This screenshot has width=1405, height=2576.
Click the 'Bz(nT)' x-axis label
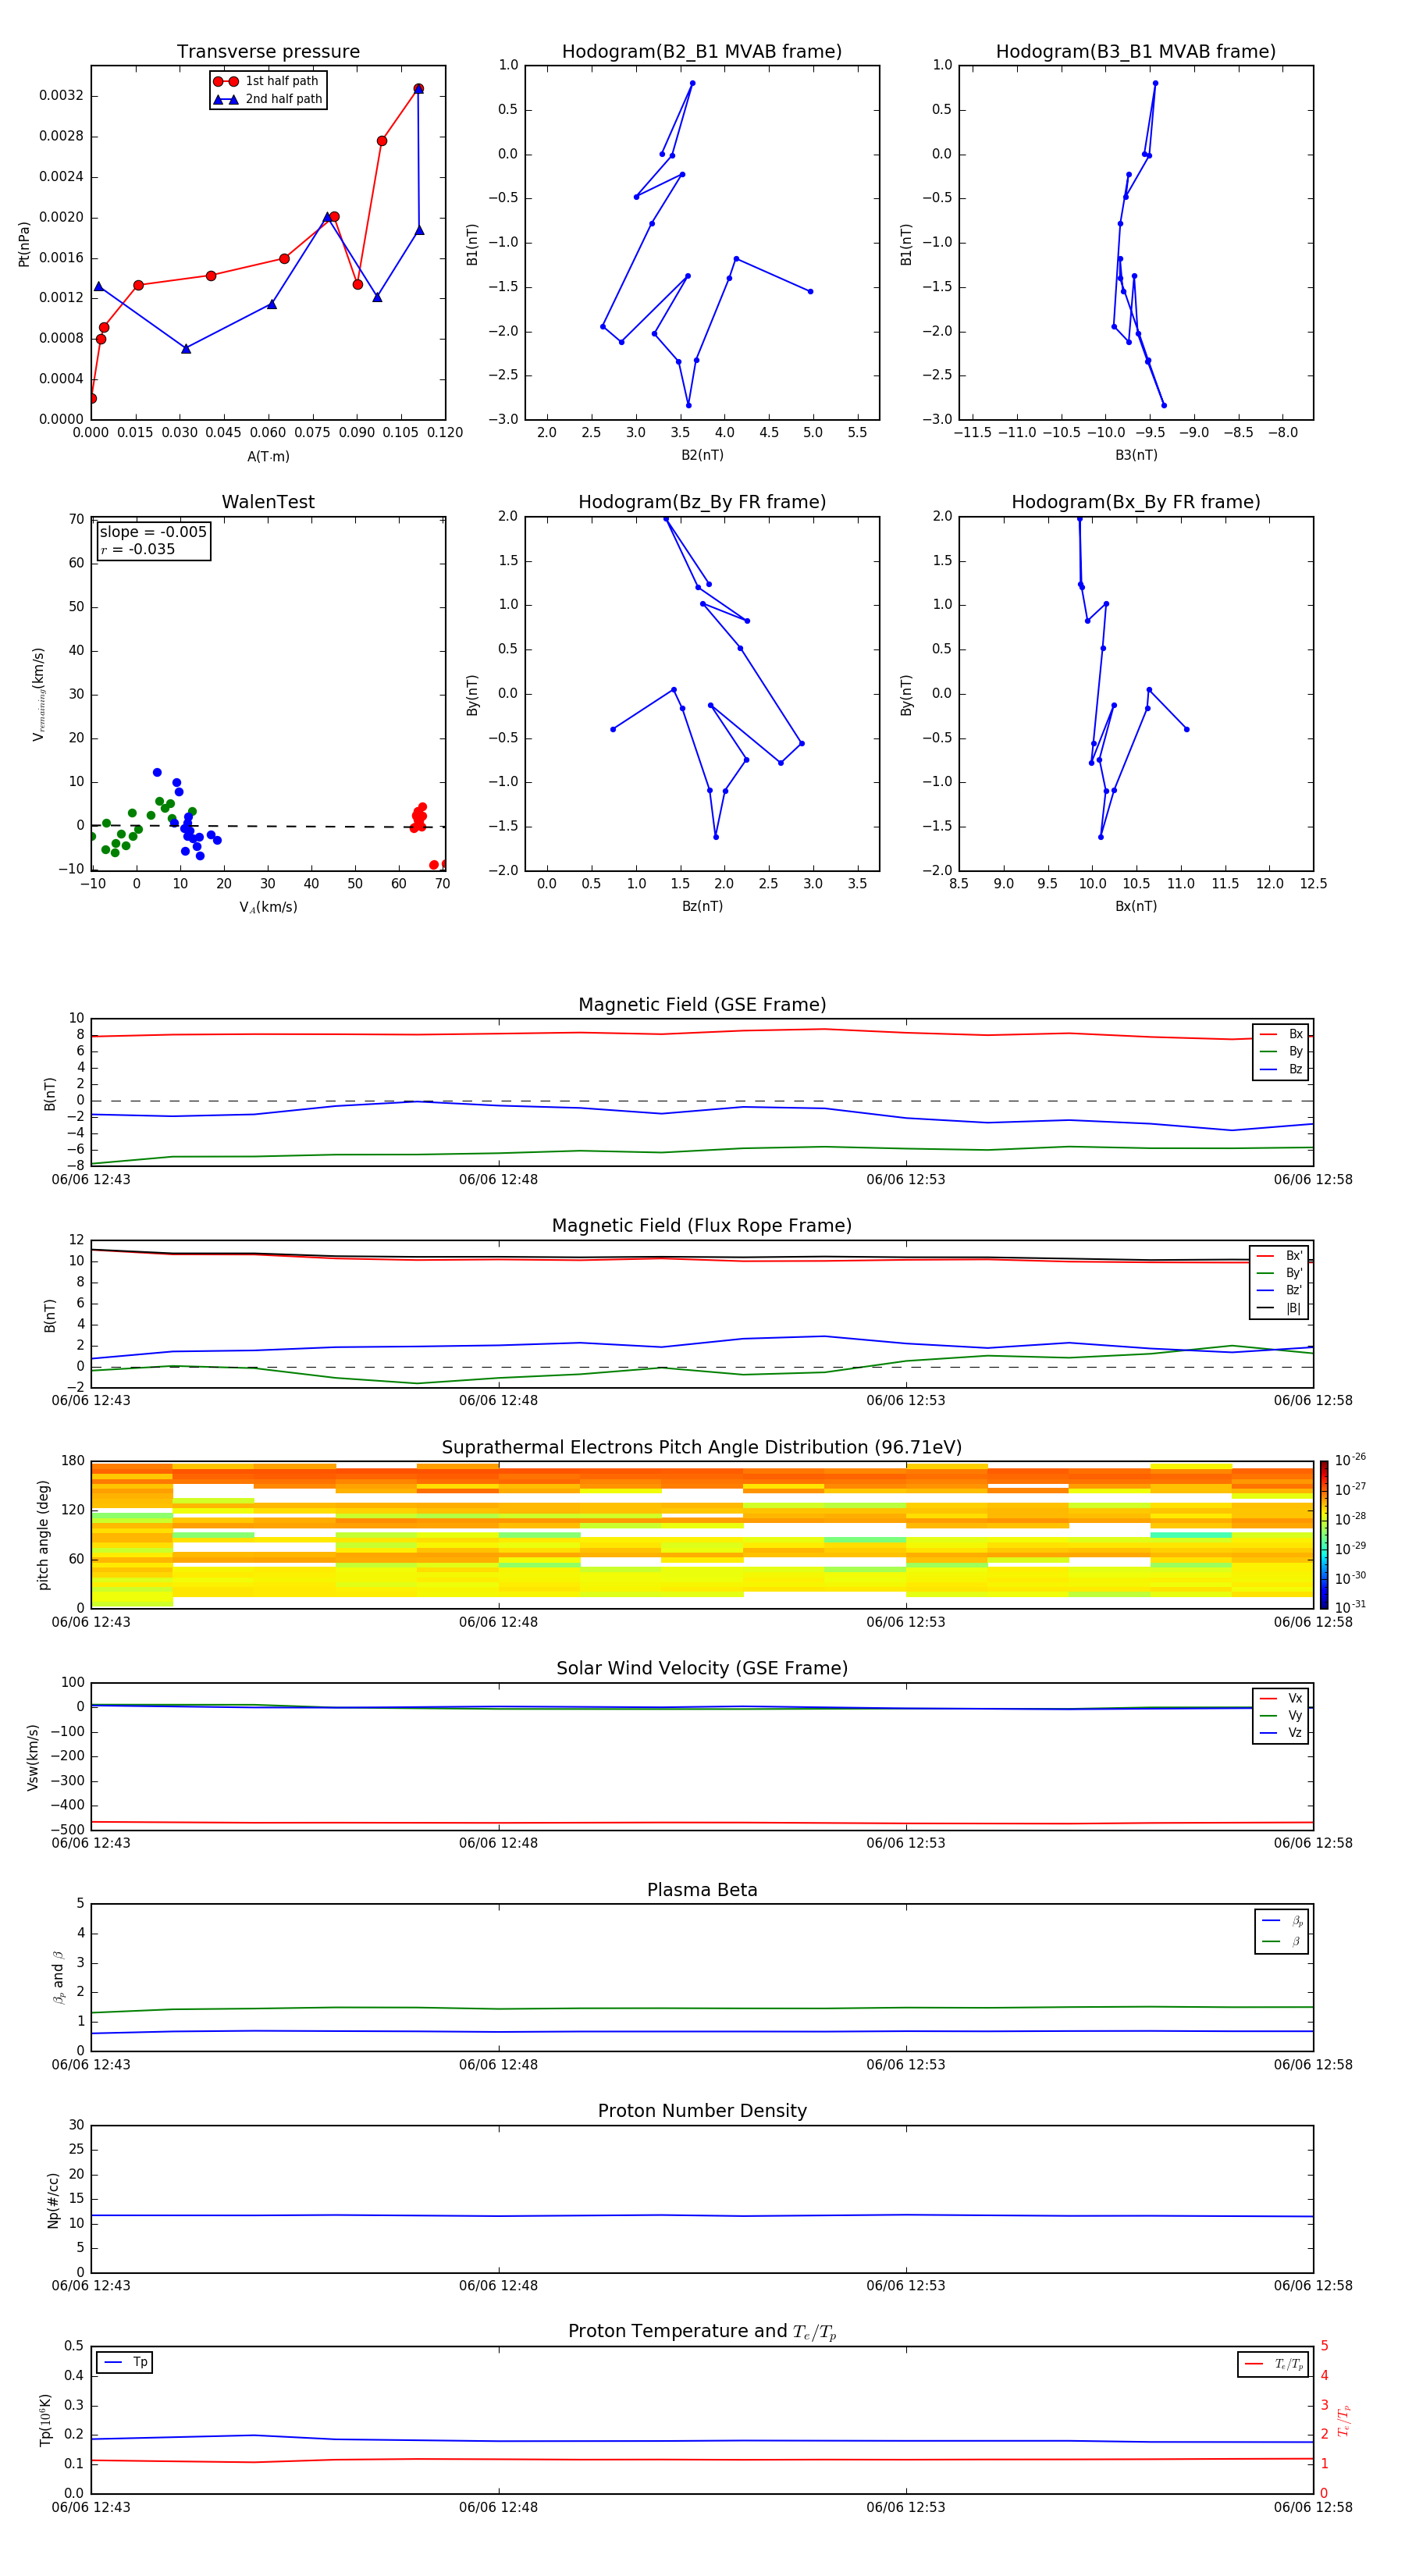coord(702,906)
